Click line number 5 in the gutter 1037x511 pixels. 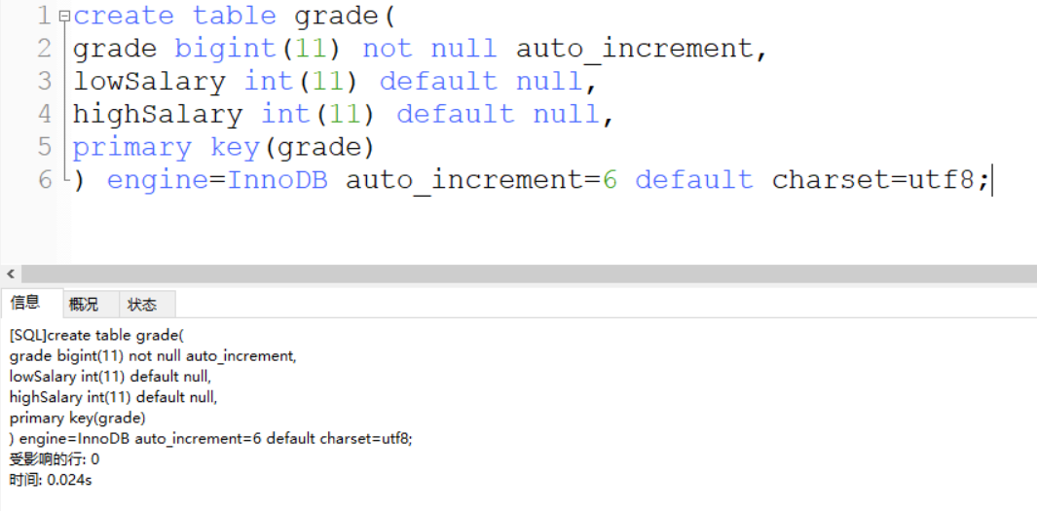pyautogui.click(x=45, y=147)
